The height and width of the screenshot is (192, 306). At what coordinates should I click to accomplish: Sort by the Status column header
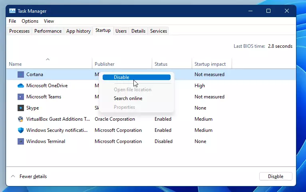click(172, 63)
